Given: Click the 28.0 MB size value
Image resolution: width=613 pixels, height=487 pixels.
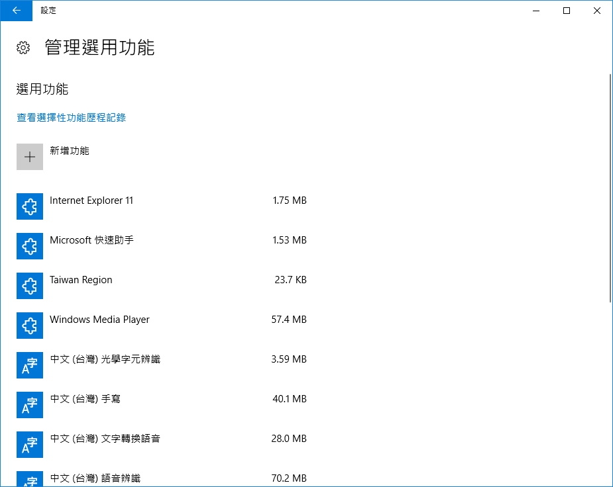Looking at the screenshot, I should pyautogui.click(x=289, y=439).
